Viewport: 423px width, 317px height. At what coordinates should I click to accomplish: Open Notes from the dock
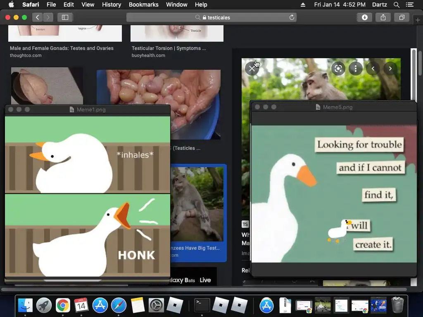pyautogui.click(x=138, y=305)
